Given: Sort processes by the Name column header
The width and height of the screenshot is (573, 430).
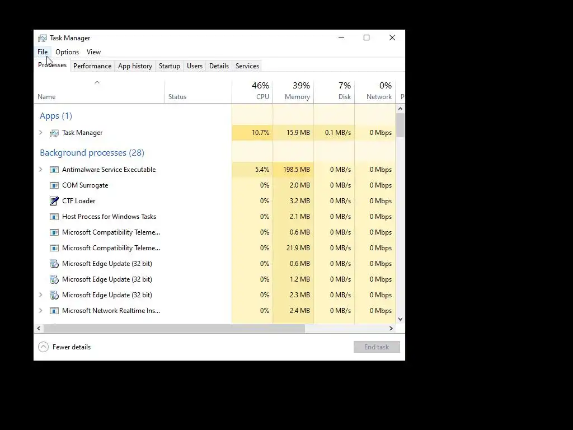Looking at the screenshot, I should click(99, 91).
